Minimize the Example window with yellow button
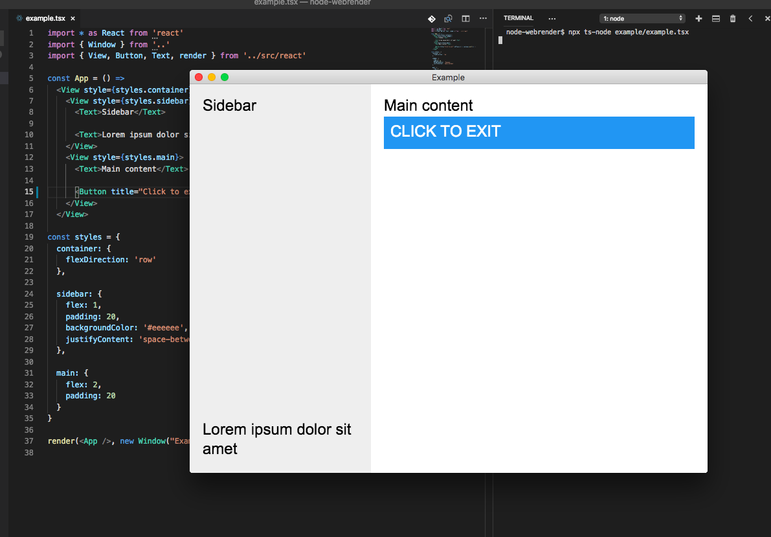This screenshot has height=537, width=771. 212,77
